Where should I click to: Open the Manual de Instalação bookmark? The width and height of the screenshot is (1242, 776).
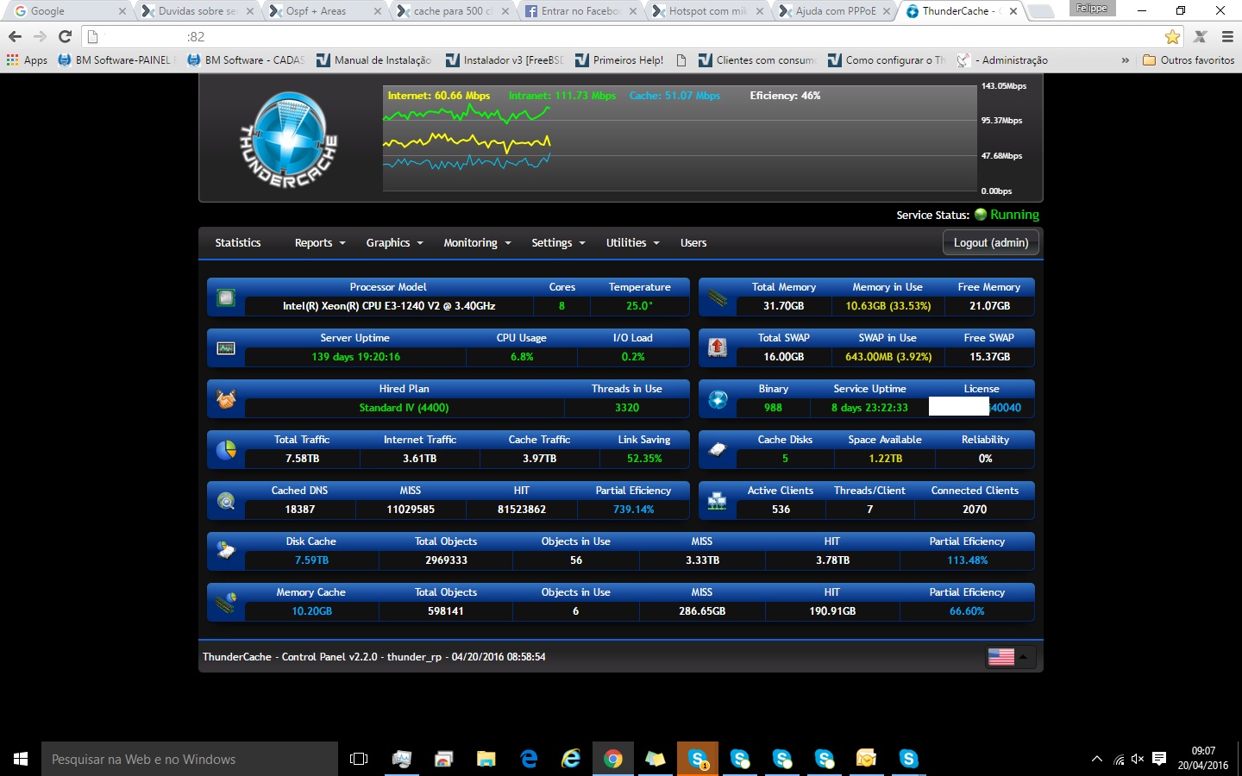pyautogui.click(x=373, y=60)
